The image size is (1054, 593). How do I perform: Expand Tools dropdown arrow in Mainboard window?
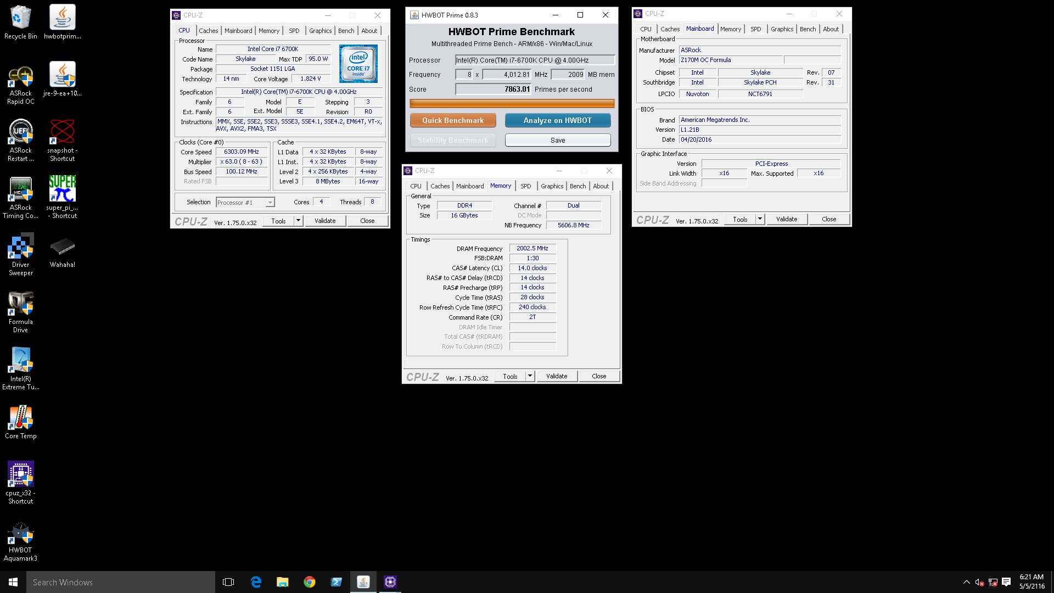[760, 219]
